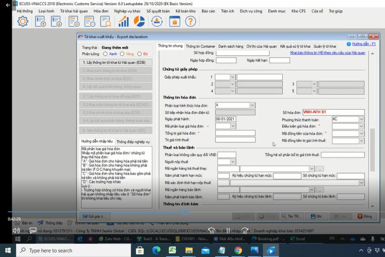Switch to Thông điệp nghiệp vụ tab
Image resolution: width=385 pixels, height=257 pixels.
point(133,142)
